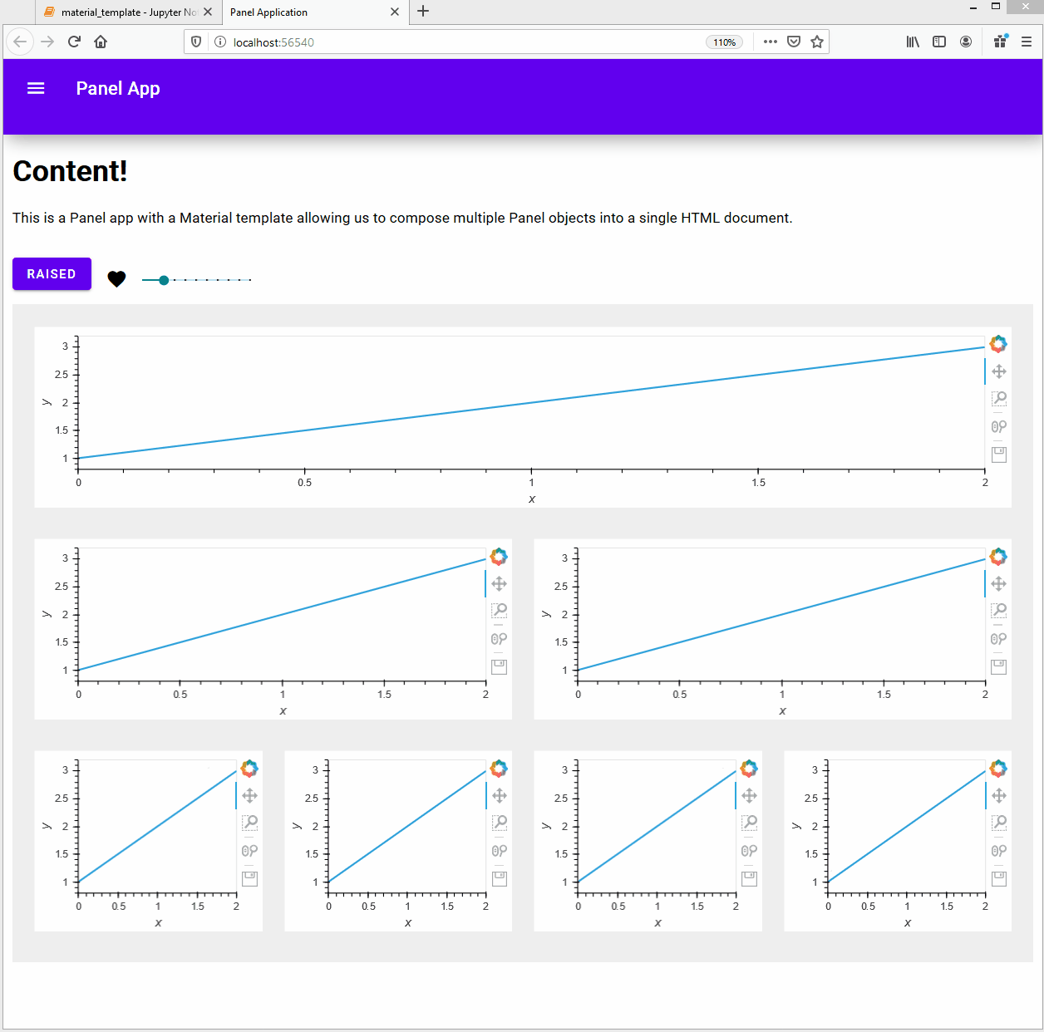The height and width of the screenshot is (1032, 1044).
Task: Toggle Wheel Zoom on bottom-row second plot
Action: tap(500, 850)
